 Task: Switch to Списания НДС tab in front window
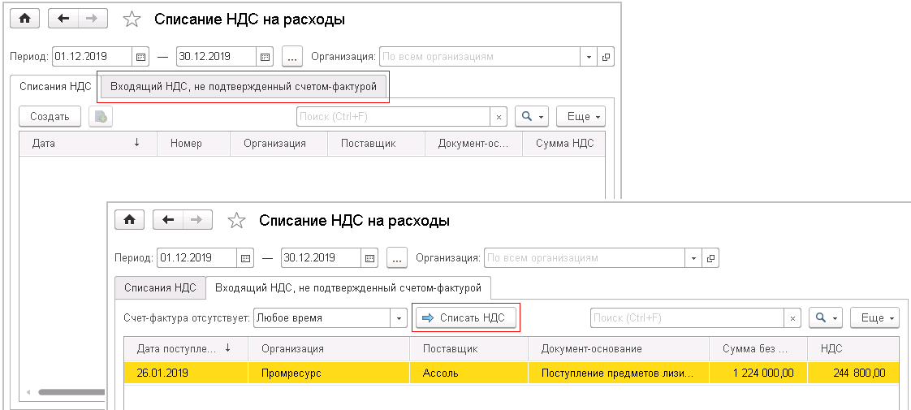click(x=161, y=287)
